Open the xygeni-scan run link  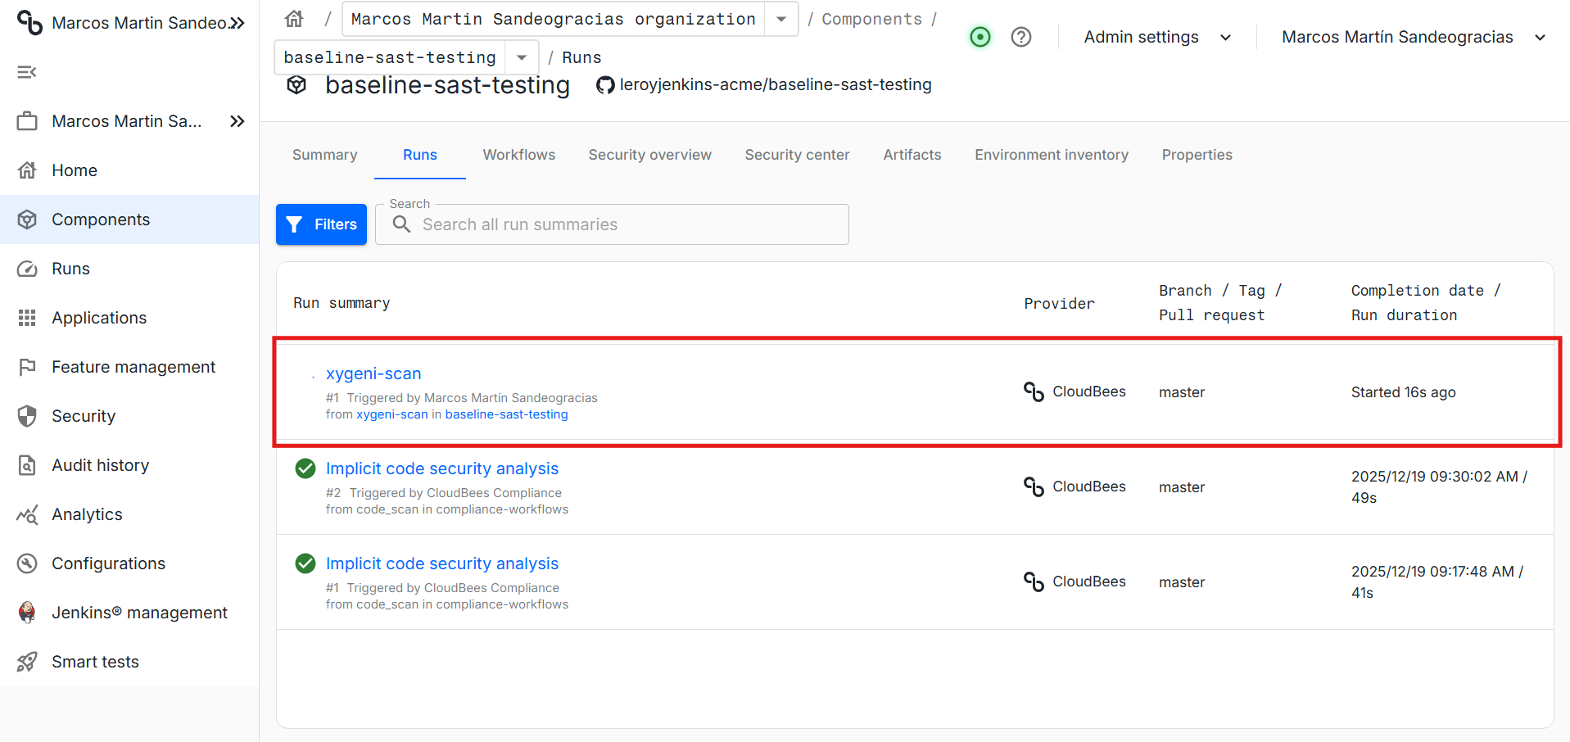tap(373, 373)
